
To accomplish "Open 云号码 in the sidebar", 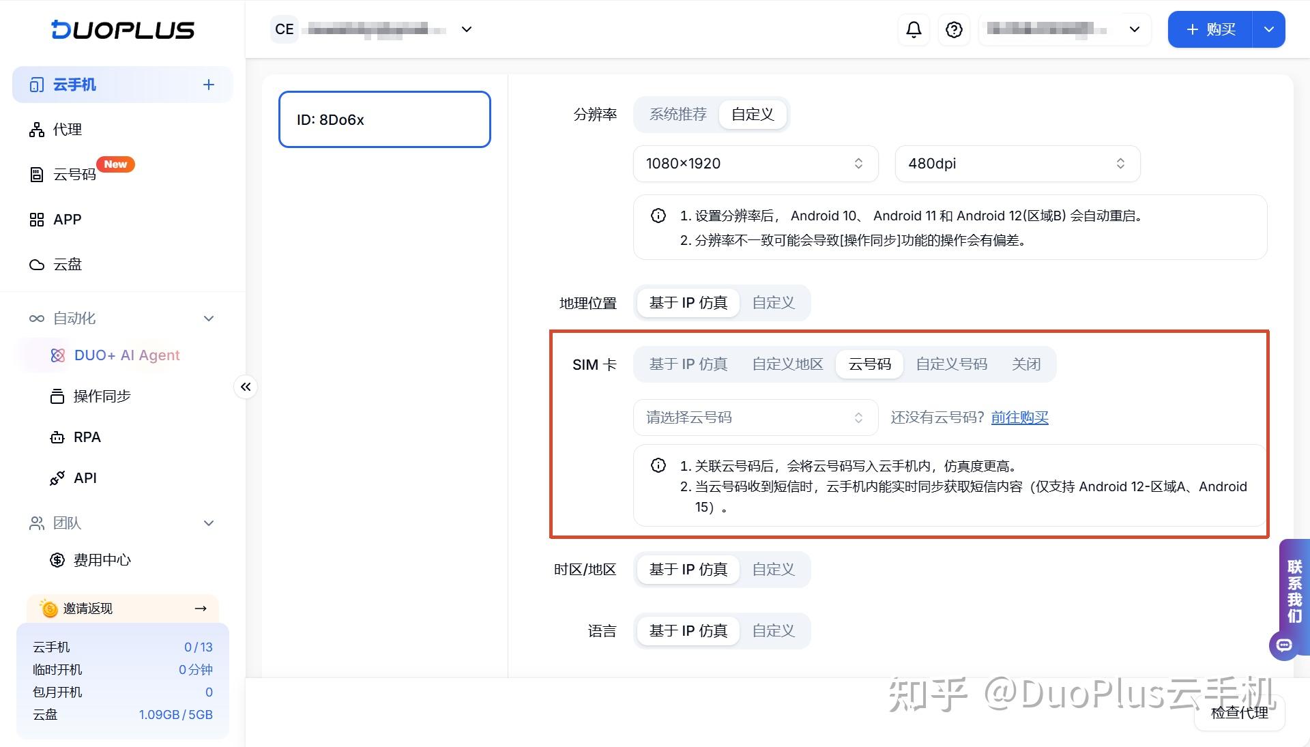I will (123, 175).
